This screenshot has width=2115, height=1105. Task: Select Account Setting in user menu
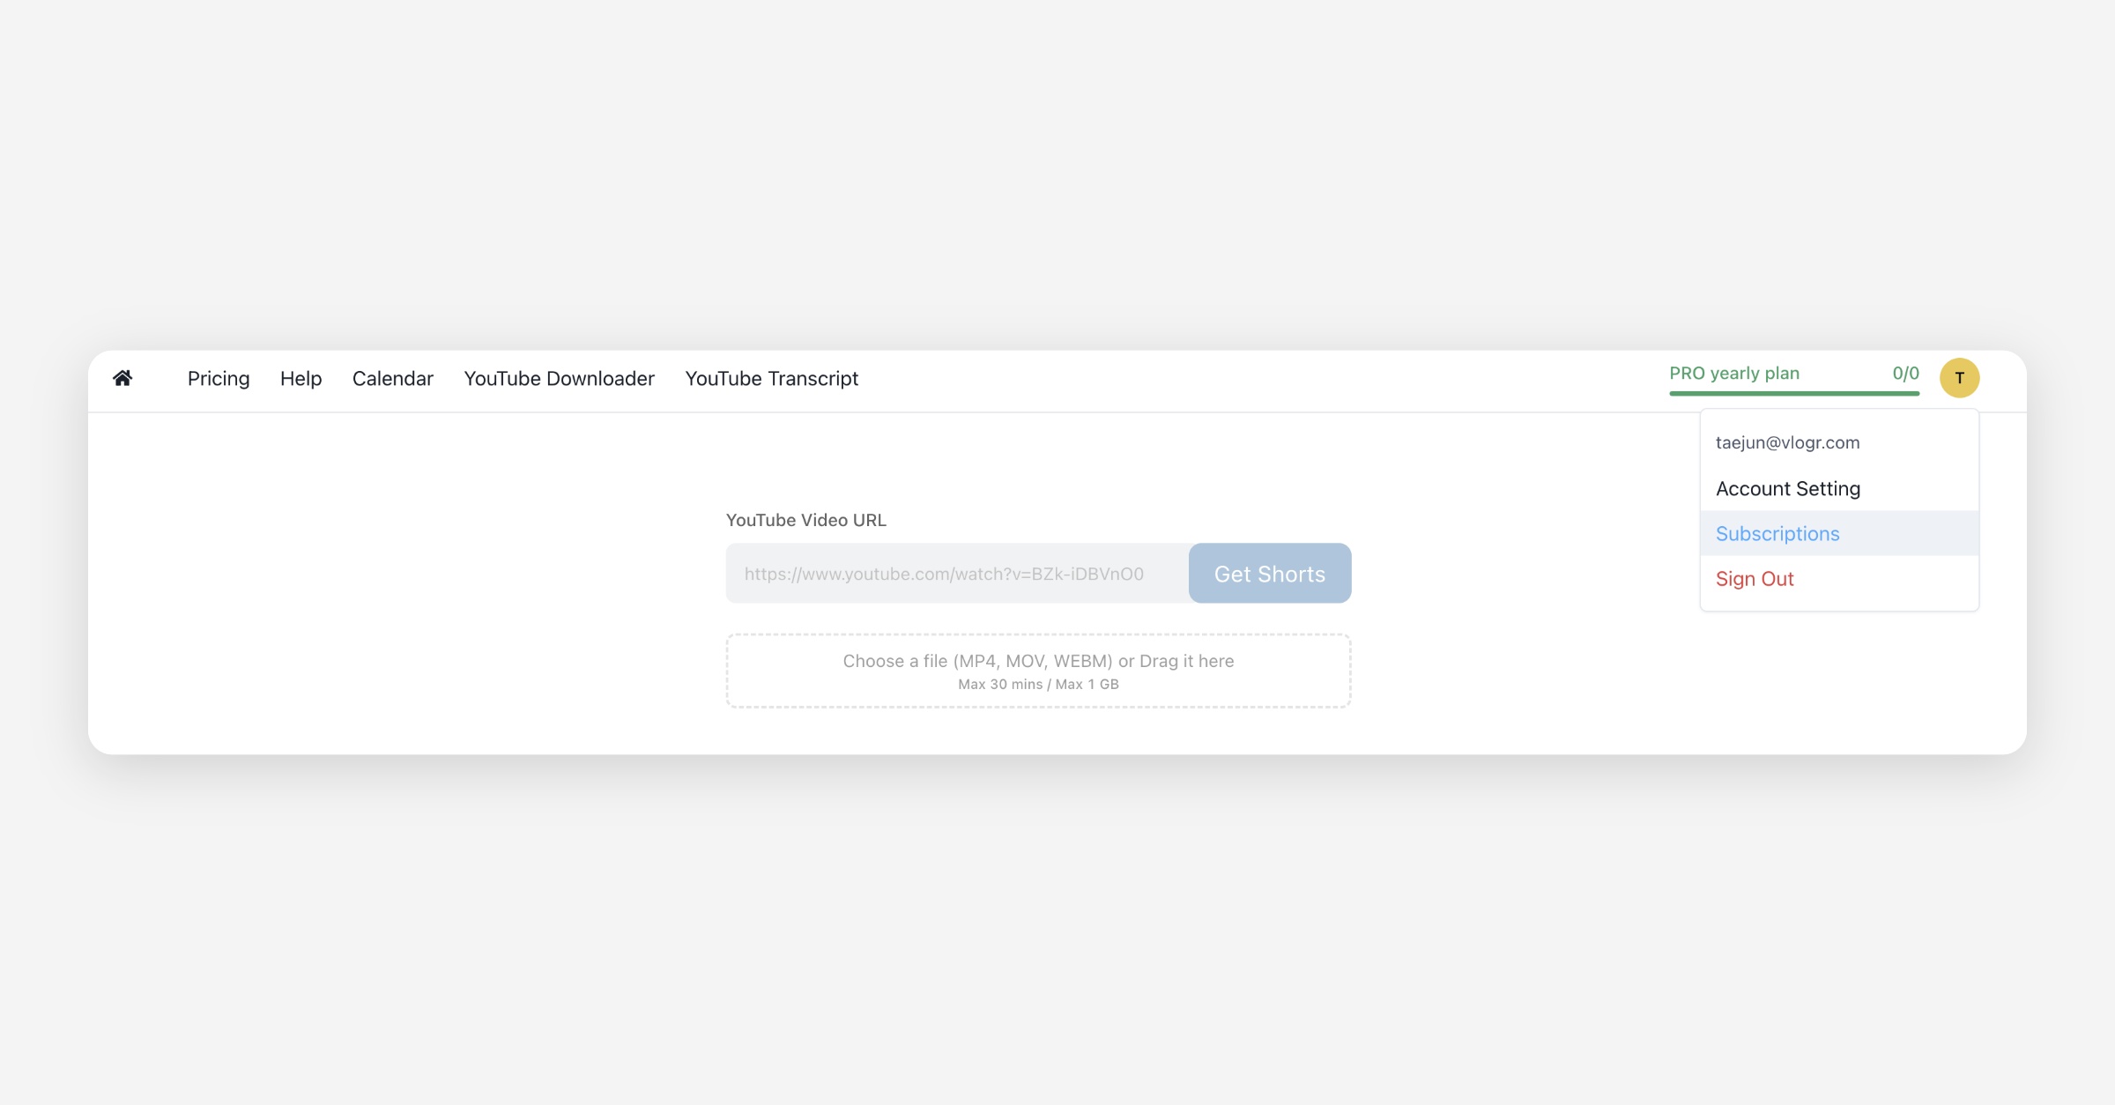tap(1787, 488)
